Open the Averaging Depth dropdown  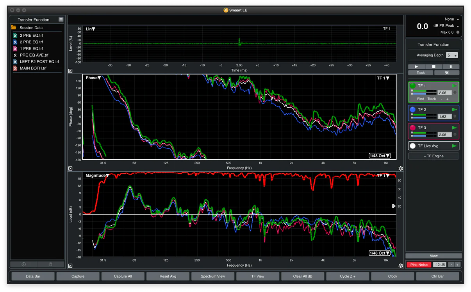pos(453,55)
